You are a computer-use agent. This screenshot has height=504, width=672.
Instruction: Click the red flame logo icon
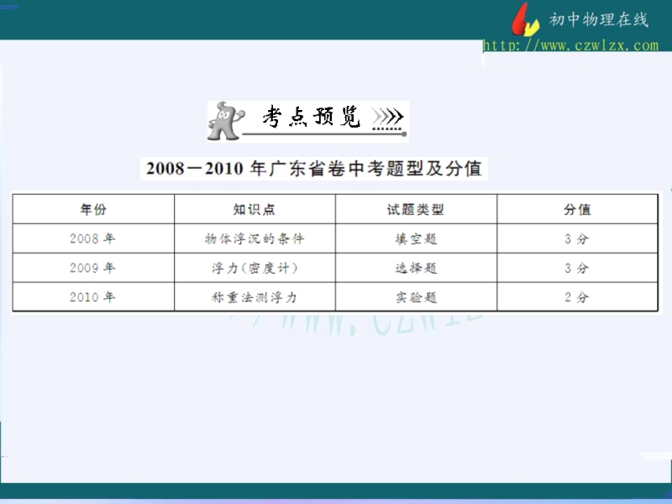coord(526,18)
